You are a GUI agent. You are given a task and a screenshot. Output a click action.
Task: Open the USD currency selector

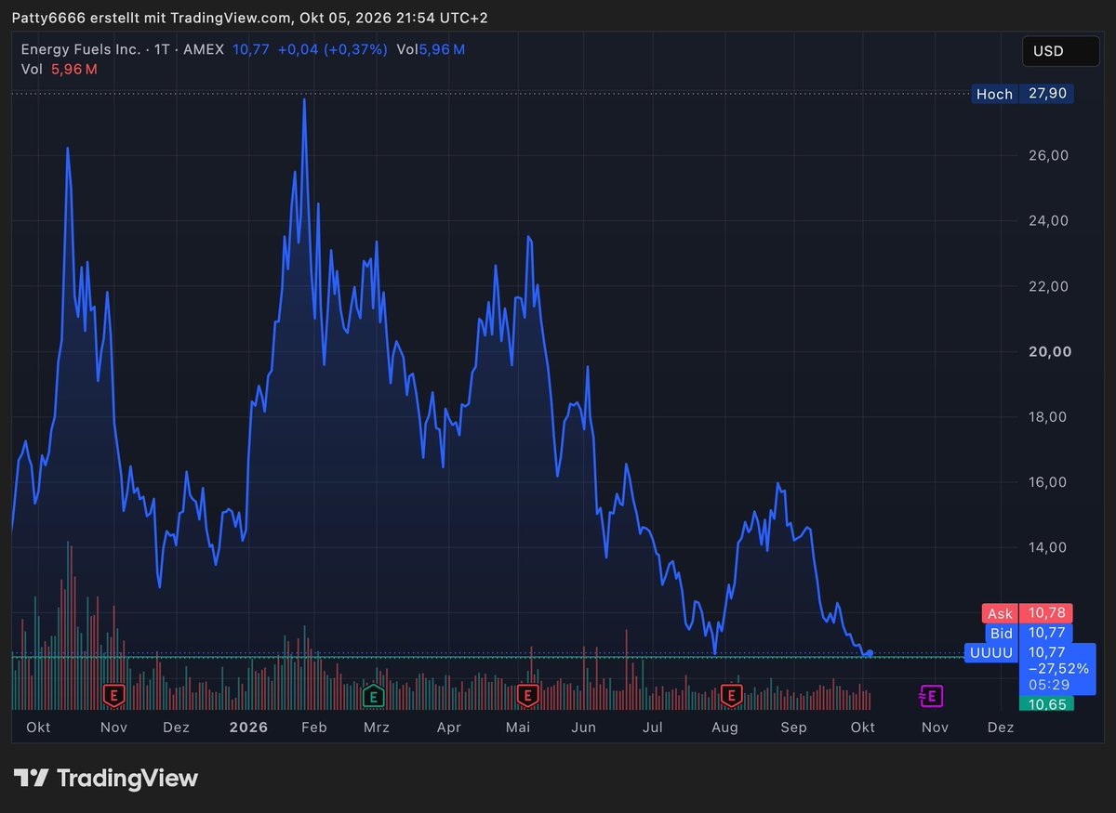coord(1060,51)
